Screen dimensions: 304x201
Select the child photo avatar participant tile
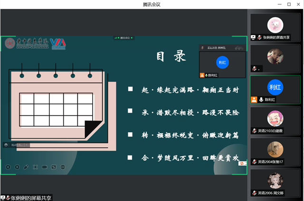[275, 56]
